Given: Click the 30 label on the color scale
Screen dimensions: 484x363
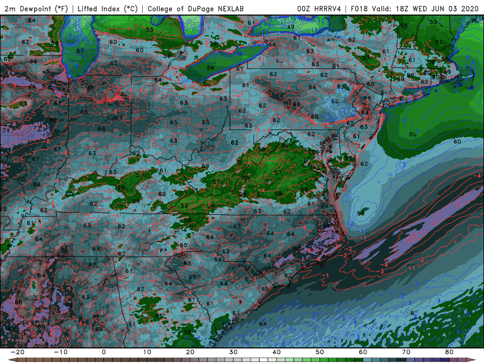Looking at the screenshot, I should click(x=234, y=352).
